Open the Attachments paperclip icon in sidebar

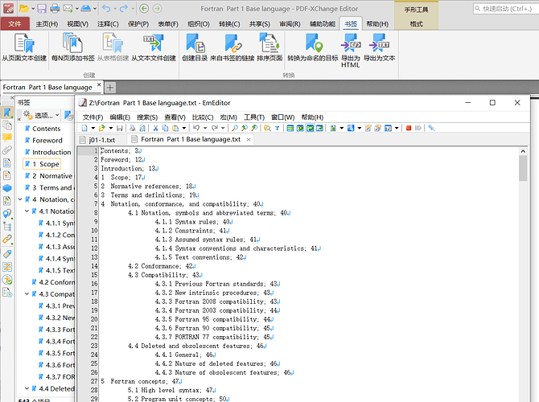pyautogui.click(x=7, y=150)
